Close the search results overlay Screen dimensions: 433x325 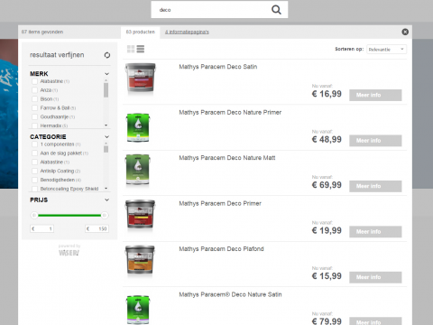[405, 32]
